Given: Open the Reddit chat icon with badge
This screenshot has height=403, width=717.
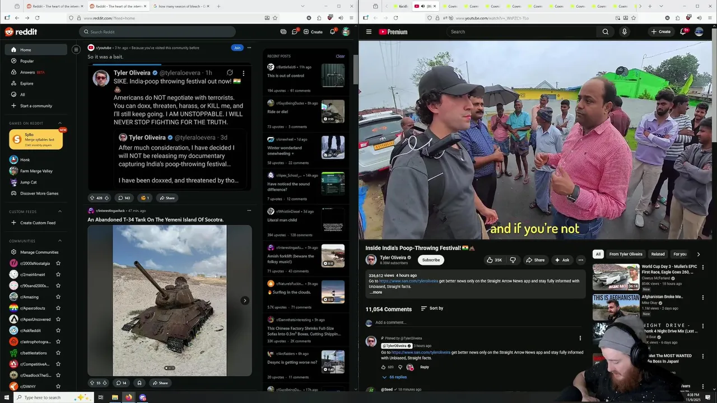Looking at the screenshot, I should [x=295, y=32].
